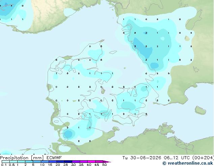Screen dimensions: 214x166
Task: Click the 20–25 mm legend color box
Action: coord(60,162)
